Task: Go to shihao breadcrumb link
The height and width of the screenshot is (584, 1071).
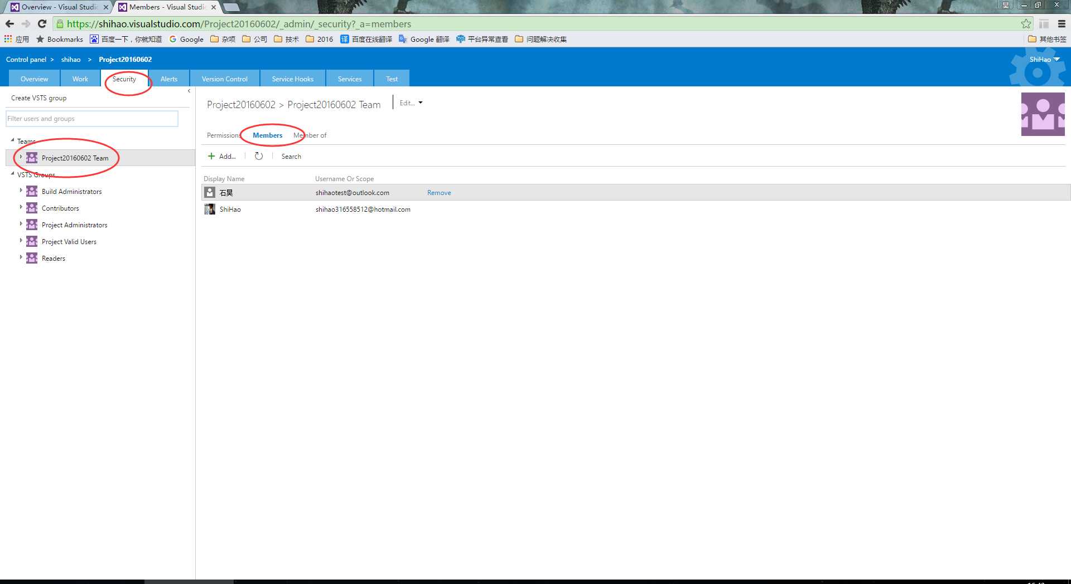Action: 71,59
